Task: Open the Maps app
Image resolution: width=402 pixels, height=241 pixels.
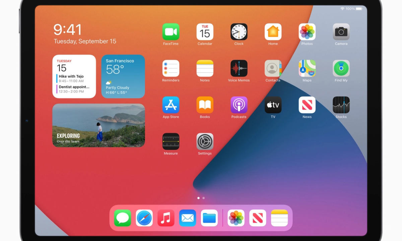Action: pos(307,68)
